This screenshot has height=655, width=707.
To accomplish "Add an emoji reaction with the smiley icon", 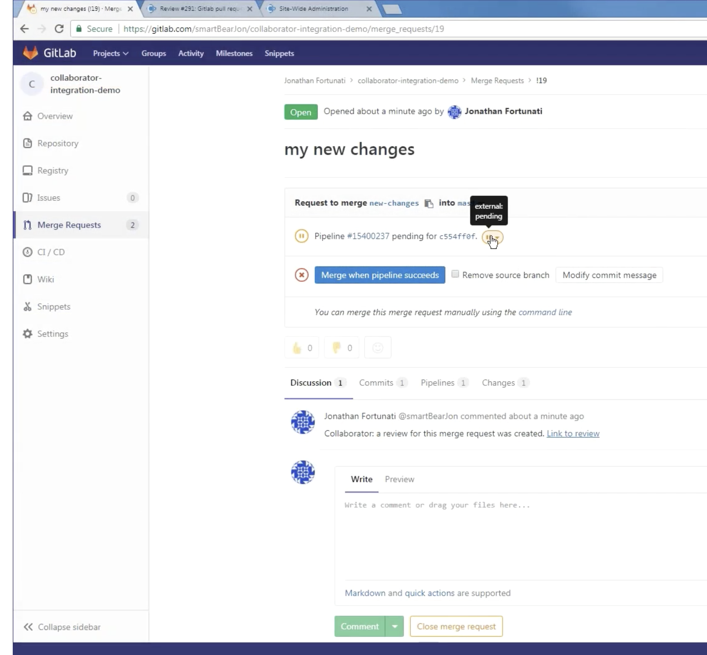I will (378, 348).
